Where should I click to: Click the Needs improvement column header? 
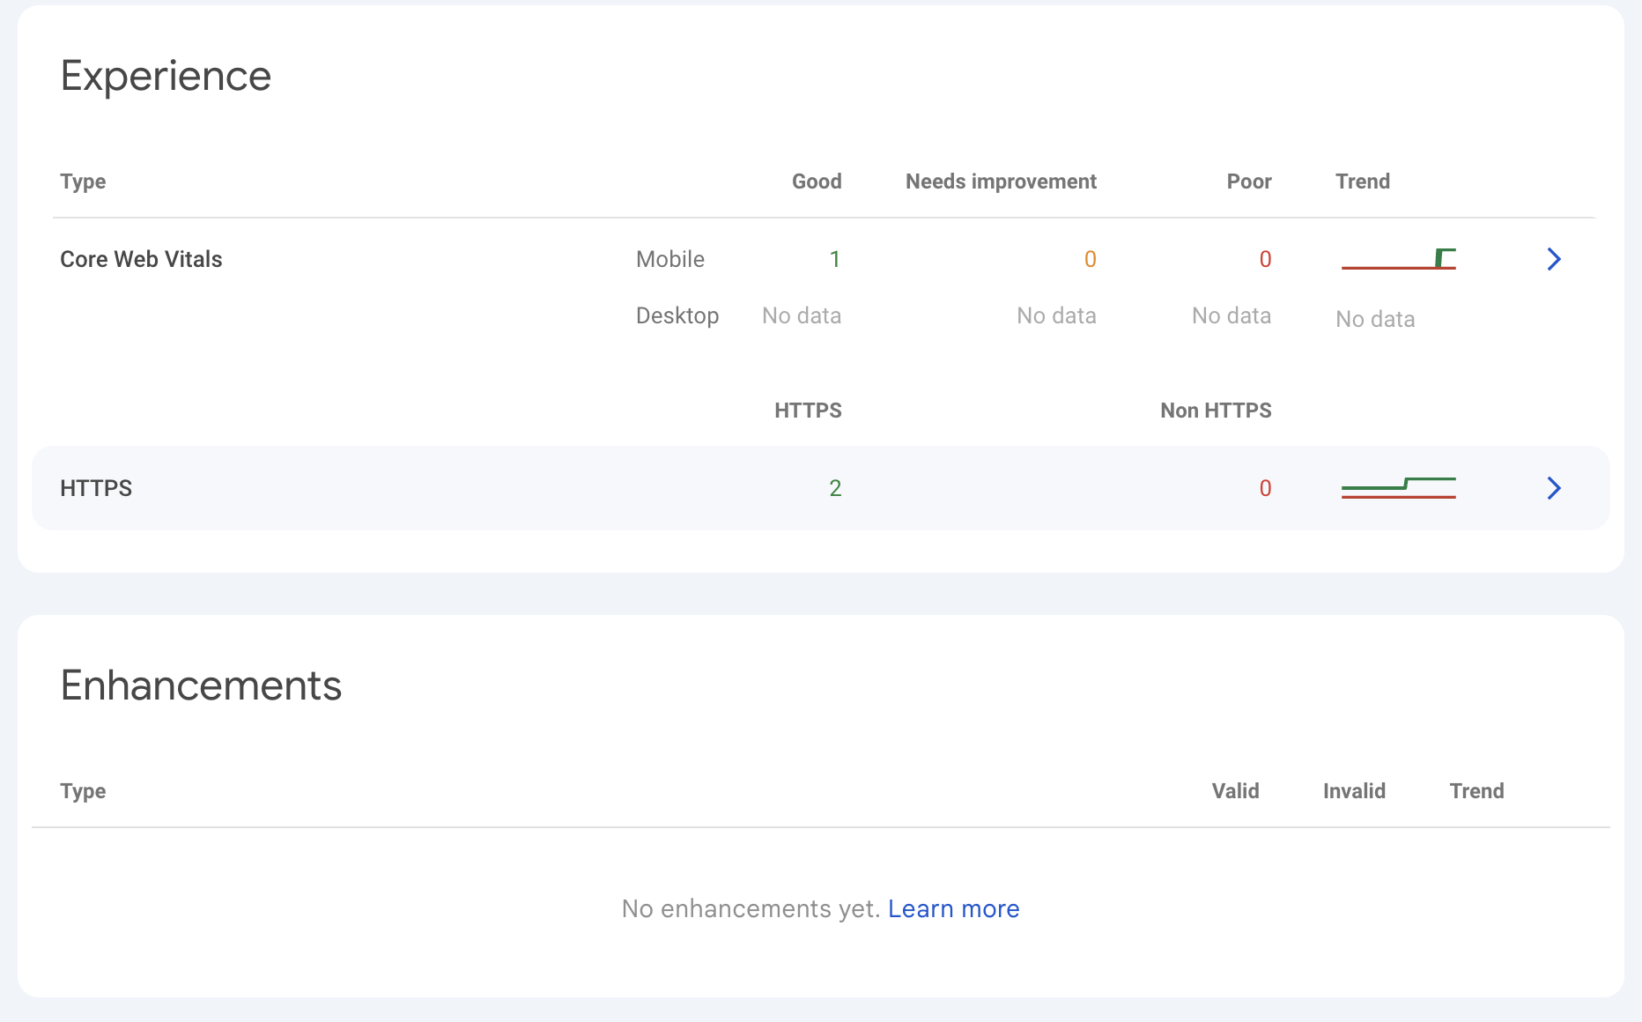pos(1001,181)
